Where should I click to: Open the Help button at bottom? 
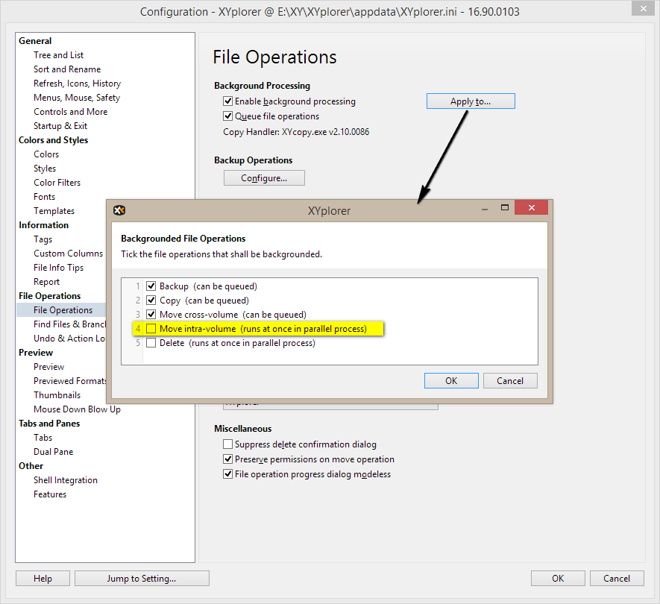coord(43,578)
